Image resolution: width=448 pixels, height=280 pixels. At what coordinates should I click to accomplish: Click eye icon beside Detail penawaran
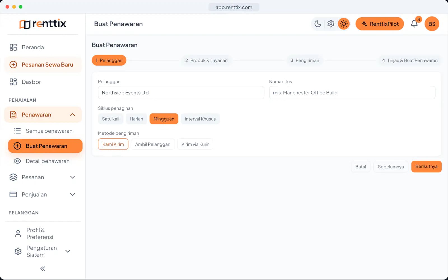[x=17, y=161]
